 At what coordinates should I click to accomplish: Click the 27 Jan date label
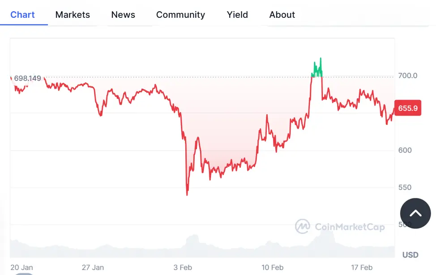click(x=93, y=267)
